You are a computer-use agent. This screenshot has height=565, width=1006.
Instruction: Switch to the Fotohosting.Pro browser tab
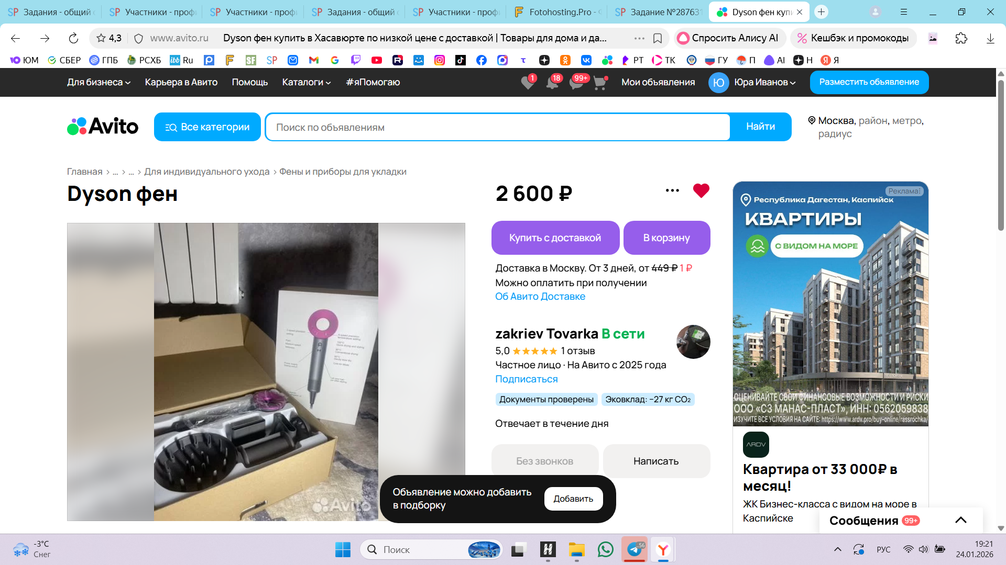coord(559,12)
